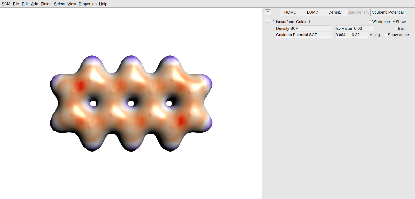Open the Fields menu
415x199 pixels.
[46, 4]
